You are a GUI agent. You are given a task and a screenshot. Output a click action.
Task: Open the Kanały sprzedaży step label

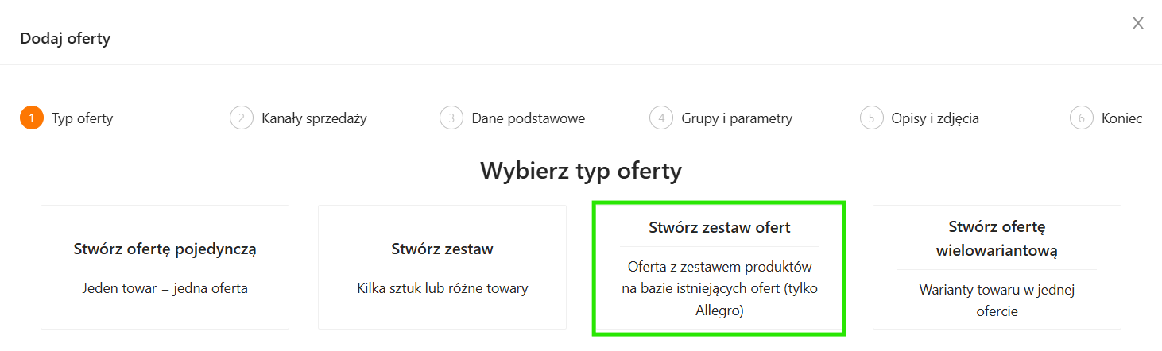click(x=314, y=118)
